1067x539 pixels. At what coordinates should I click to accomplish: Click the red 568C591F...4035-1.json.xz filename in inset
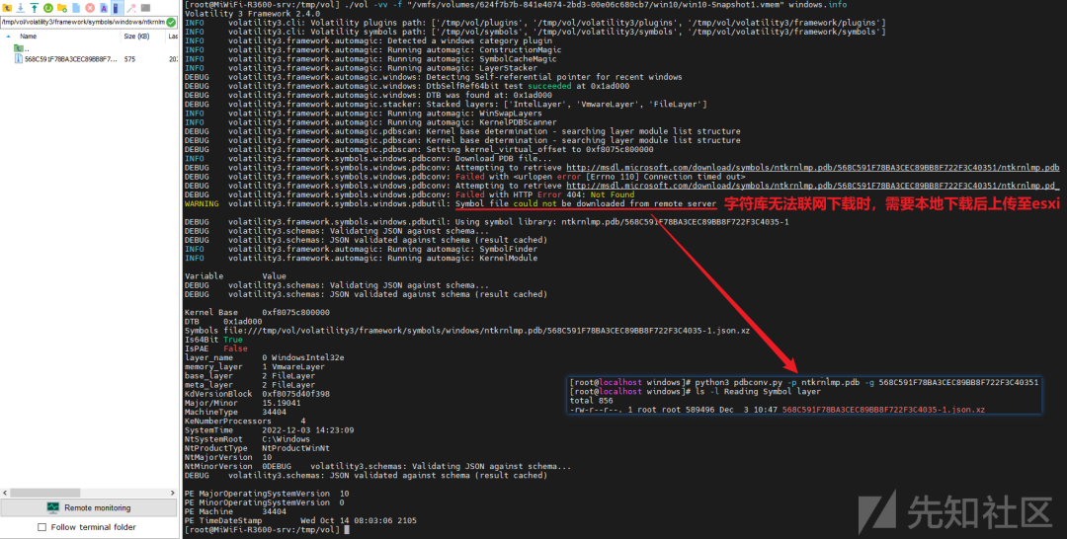point(883,410)
